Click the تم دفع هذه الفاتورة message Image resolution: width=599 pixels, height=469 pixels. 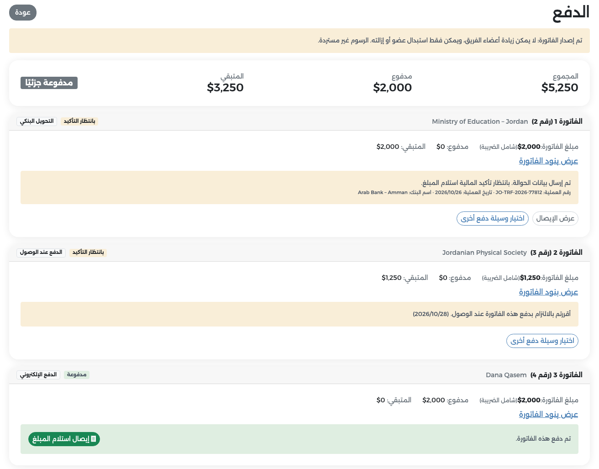tap(543, 439)
